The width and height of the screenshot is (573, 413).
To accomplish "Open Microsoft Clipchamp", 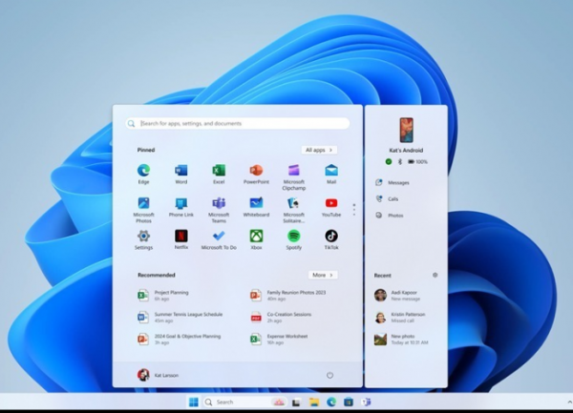I will [x=294, y=177].
